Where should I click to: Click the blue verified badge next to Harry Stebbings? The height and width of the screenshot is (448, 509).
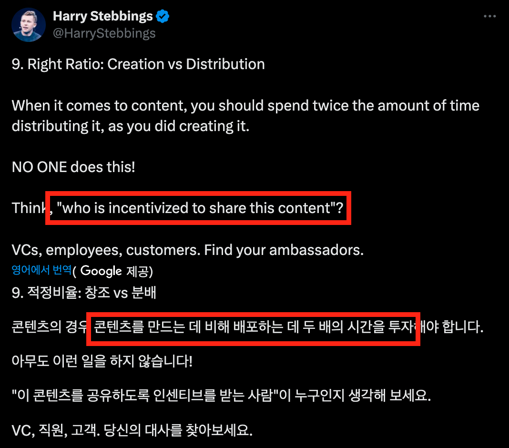[162, 16]
